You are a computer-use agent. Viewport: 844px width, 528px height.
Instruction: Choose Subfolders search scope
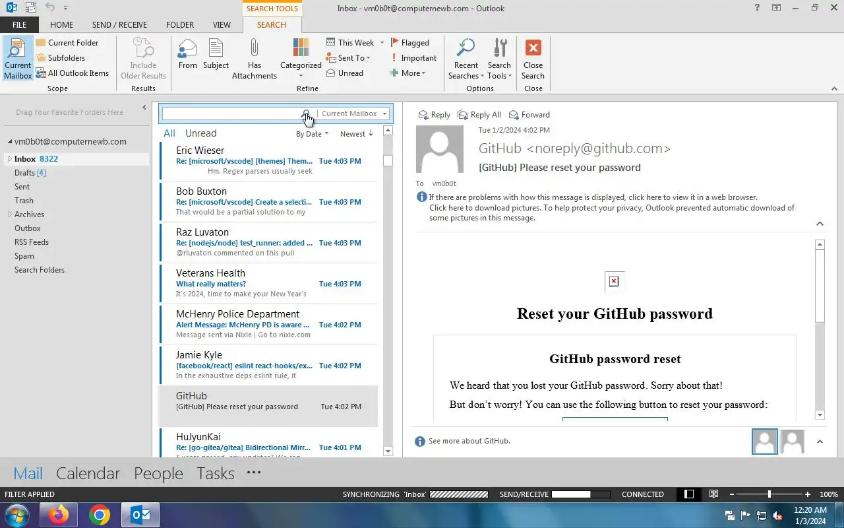tap(60, 57)
